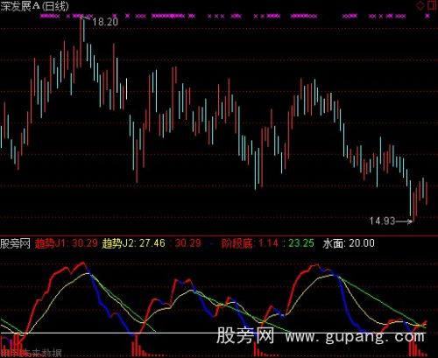This screenshot has height=358, width=438.
Task: Select the 水面: 20.00 label
Action: tap(349, 243)
